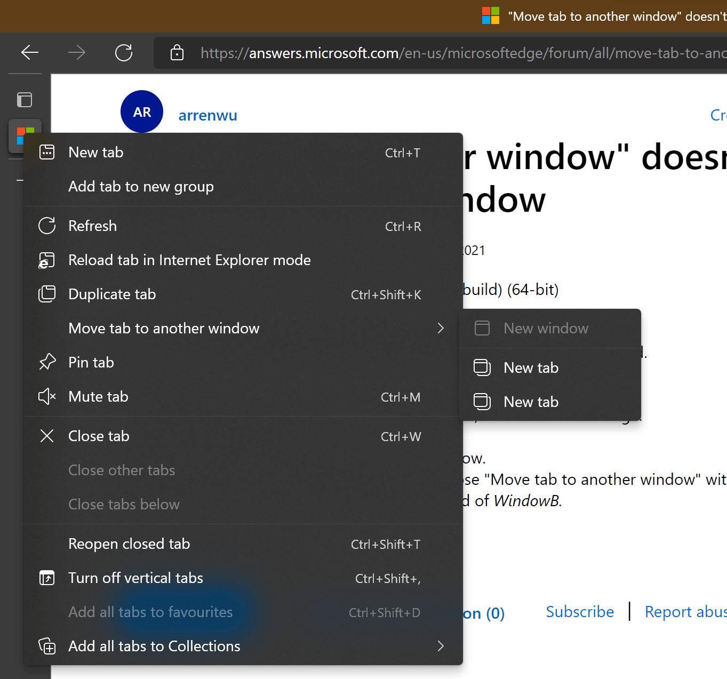The width and height of the screenshot is (727, 679).
Task: Click icon of first New tab submenu entry
Action: 482,368
